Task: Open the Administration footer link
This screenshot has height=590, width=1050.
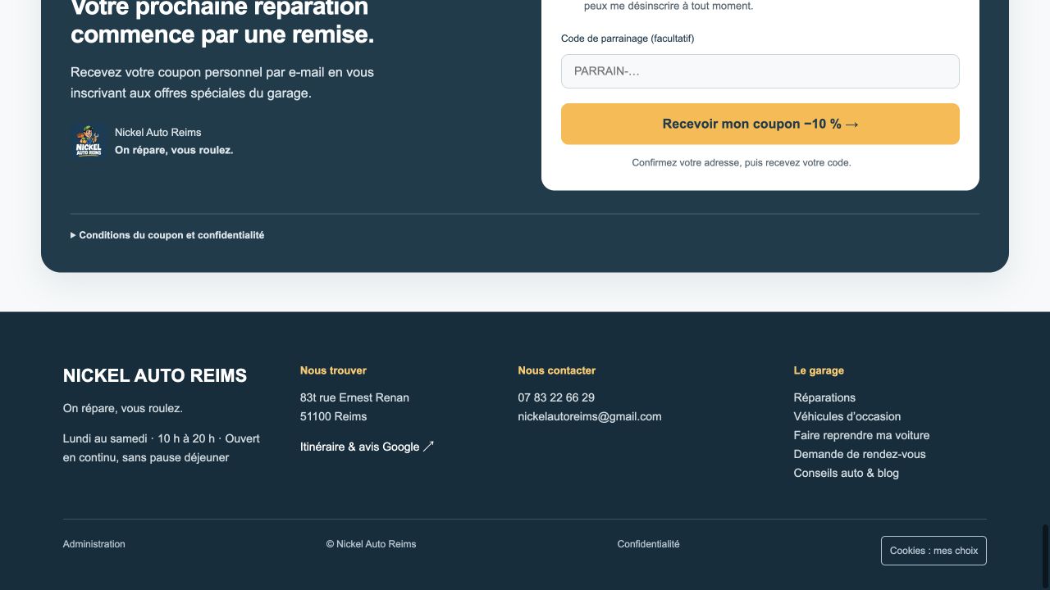Action: click(94, 544)
